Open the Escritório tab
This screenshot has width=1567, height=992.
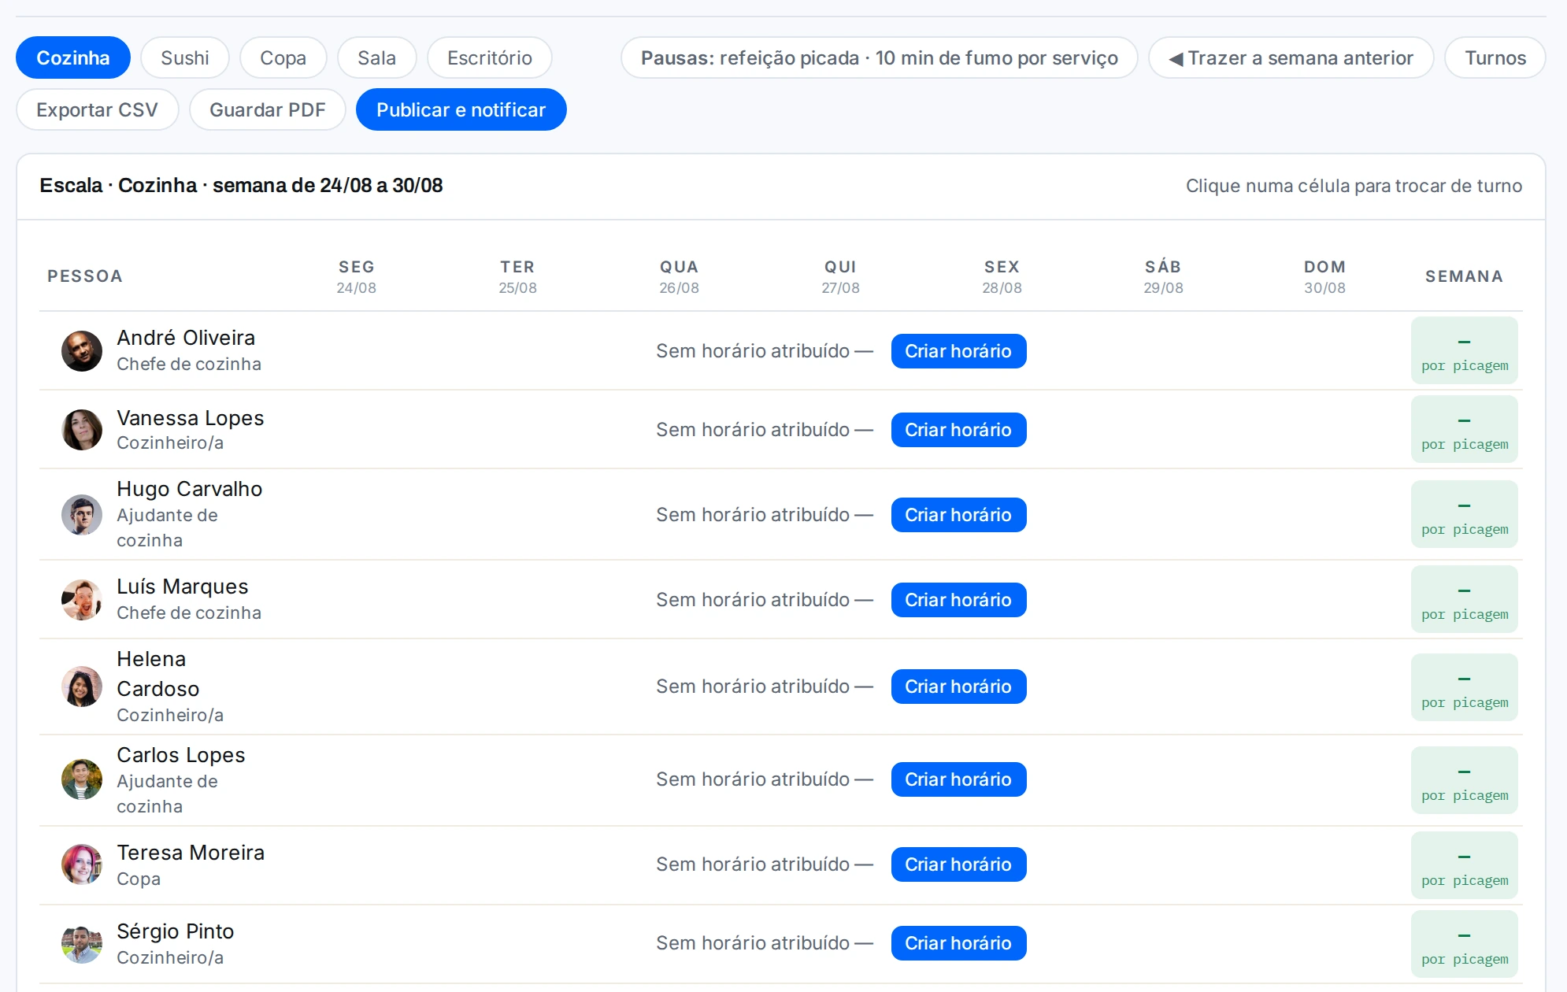(x=490, y=57)
